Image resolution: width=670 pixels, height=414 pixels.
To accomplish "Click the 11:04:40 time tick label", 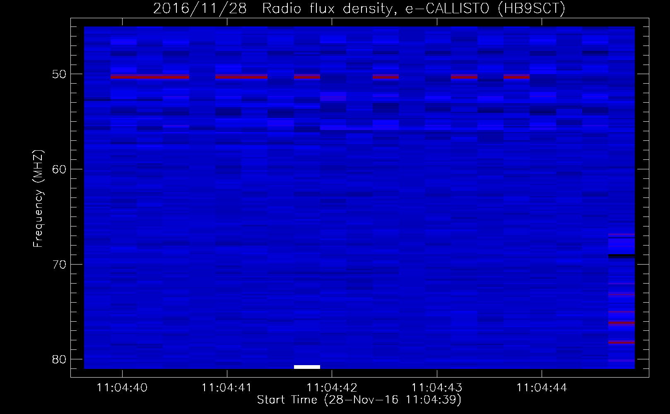I will [x=122, y=388].
